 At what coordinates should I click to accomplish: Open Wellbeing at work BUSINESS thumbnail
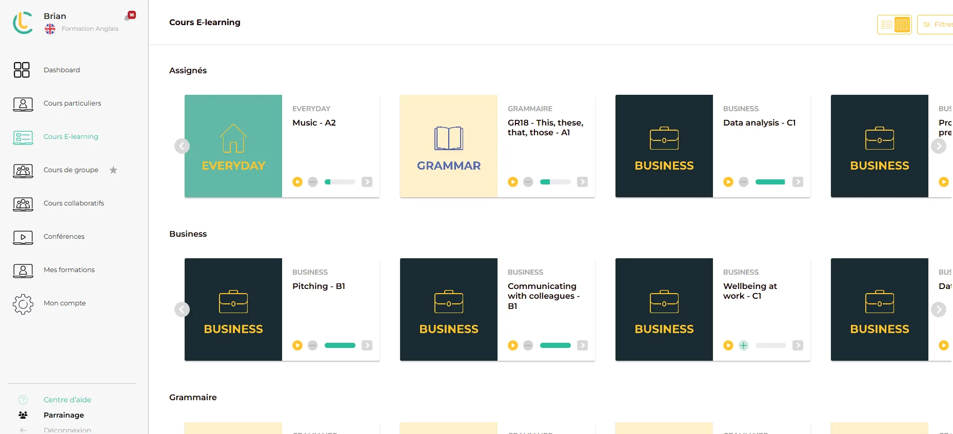coord(664,309)
